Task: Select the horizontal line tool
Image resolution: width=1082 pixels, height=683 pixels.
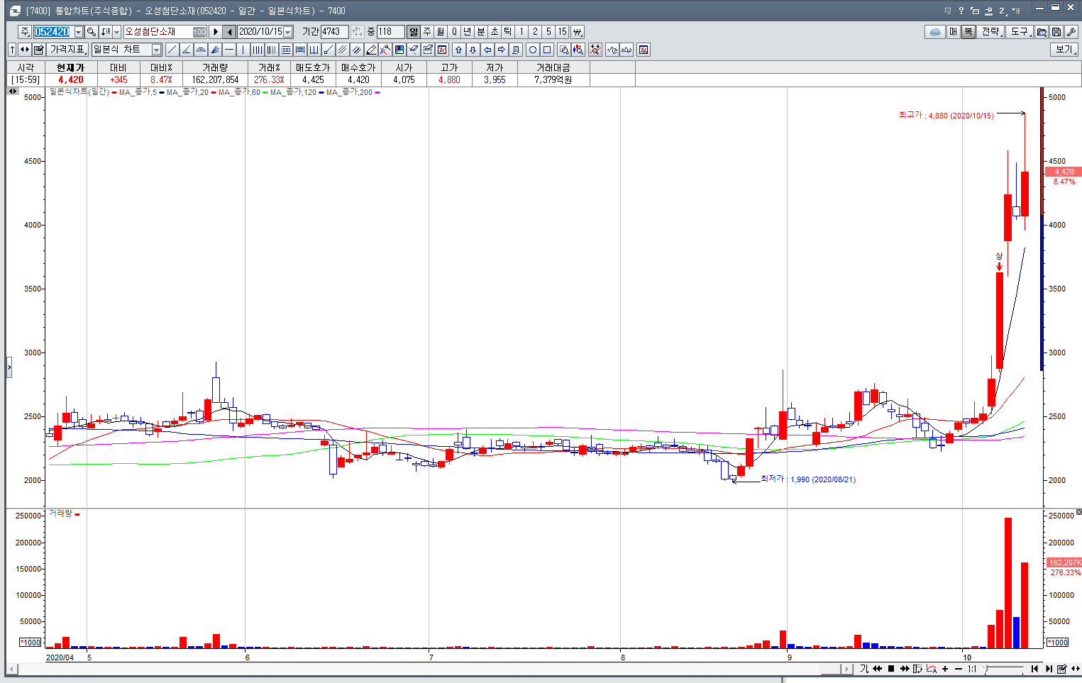Action: coord(229,50)
